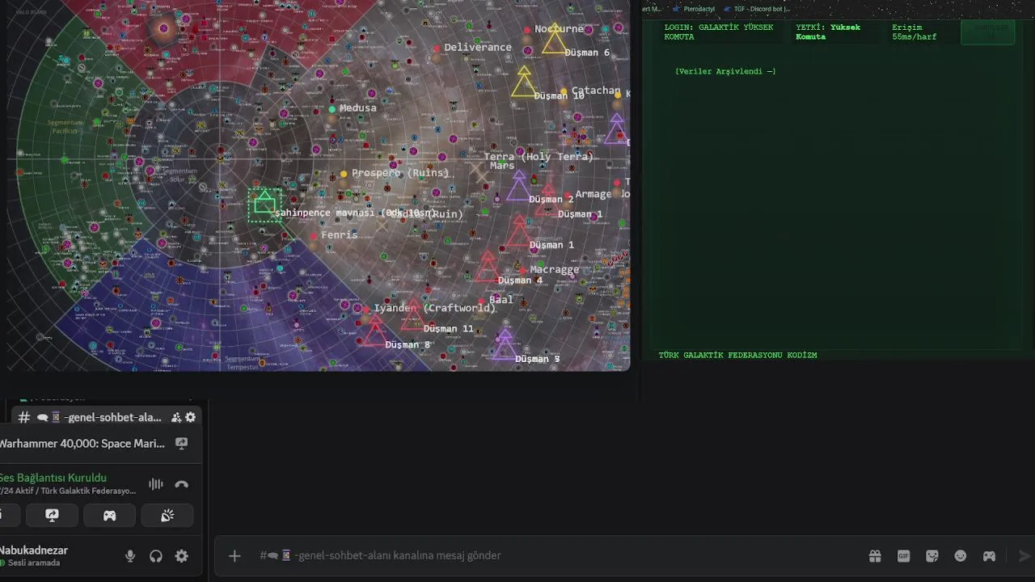1035x582 pixels.
Task: Click the Macragge planet dot
Action: click(523, 271)
